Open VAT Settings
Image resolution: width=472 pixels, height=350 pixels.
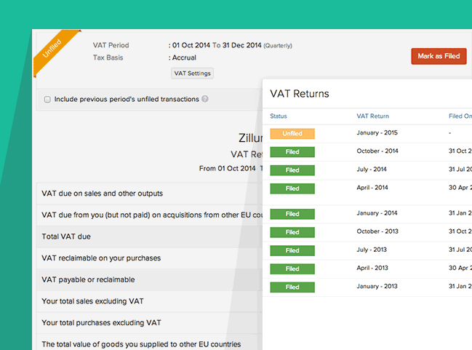click(192, 73)
